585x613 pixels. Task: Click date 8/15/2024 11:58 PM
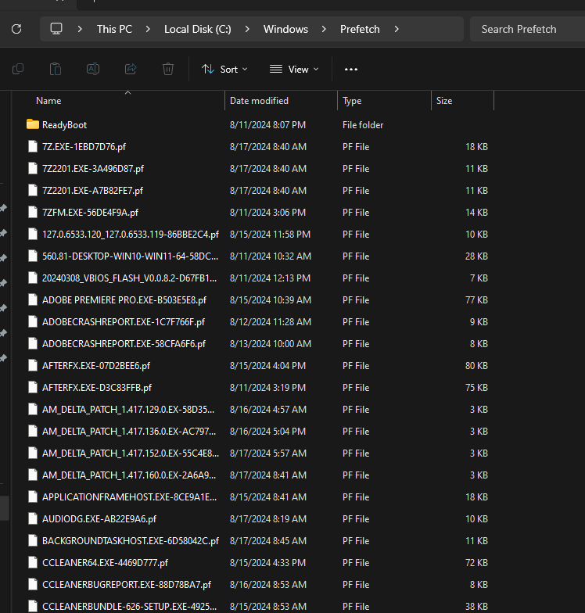(271, 235)
